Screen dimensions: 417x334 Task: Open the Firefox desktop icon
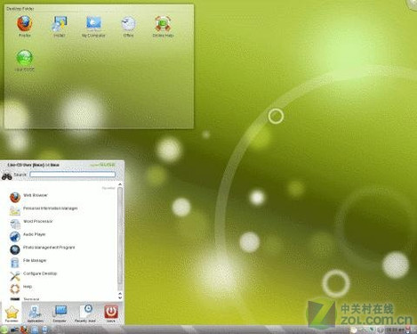24,26
